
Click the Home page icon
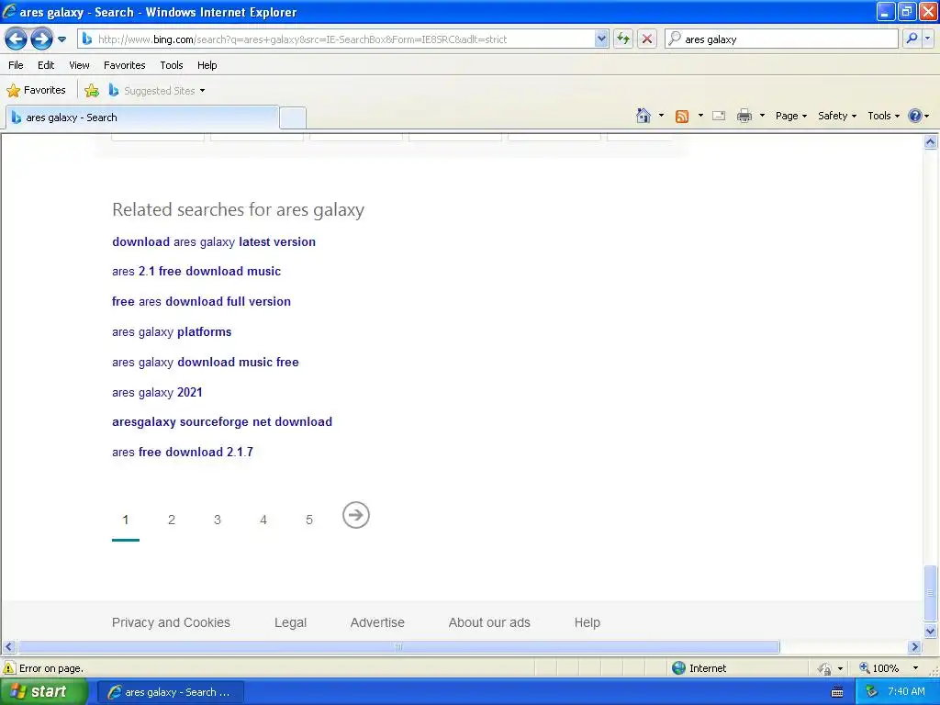coord(643,116)
